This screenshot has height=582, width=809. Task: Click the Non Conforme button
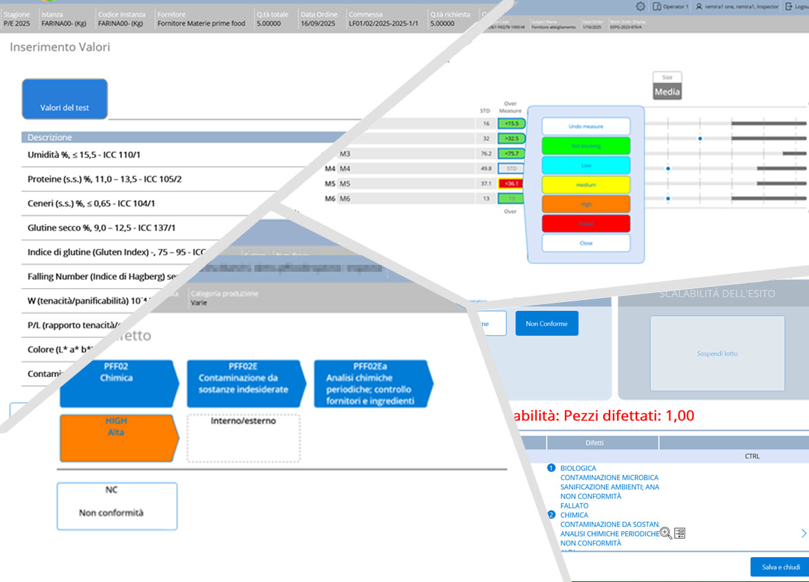point(546,323)
